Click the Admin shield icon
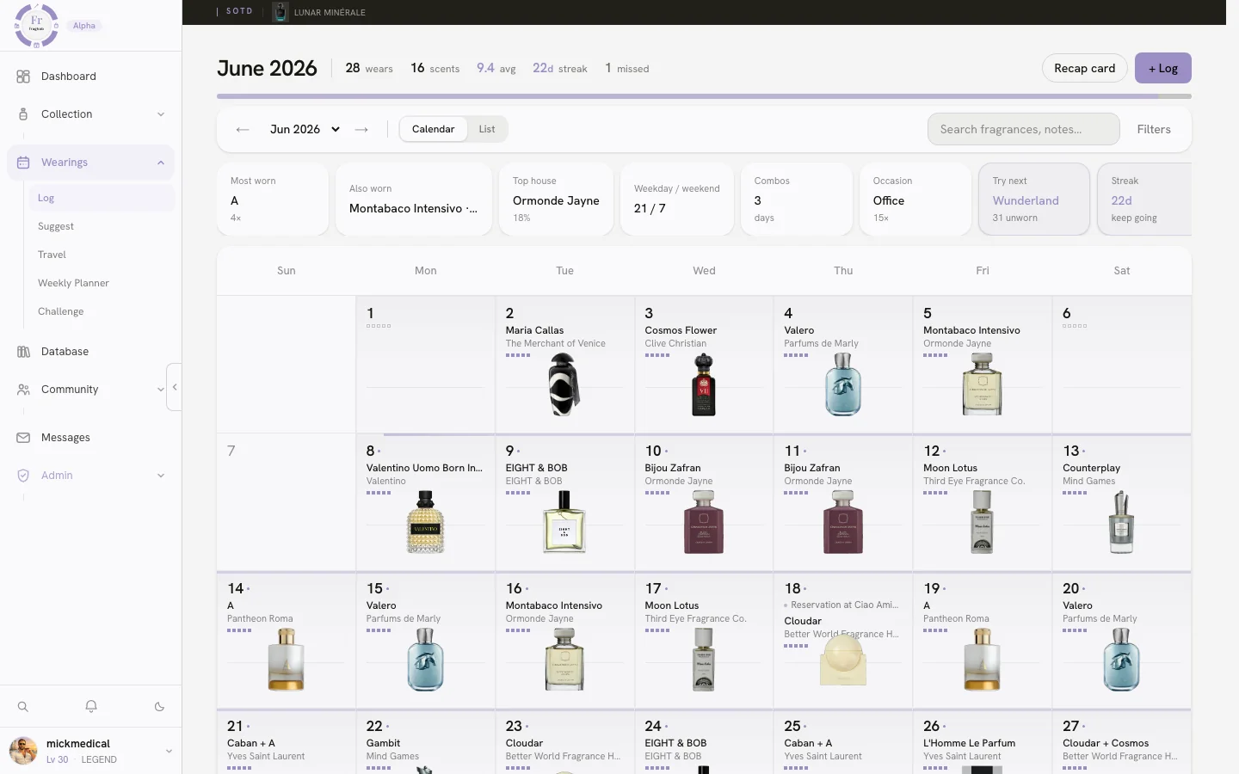The width and height of the screenshot is (1239, 774). pyautogui.click(x=23, y=476)
